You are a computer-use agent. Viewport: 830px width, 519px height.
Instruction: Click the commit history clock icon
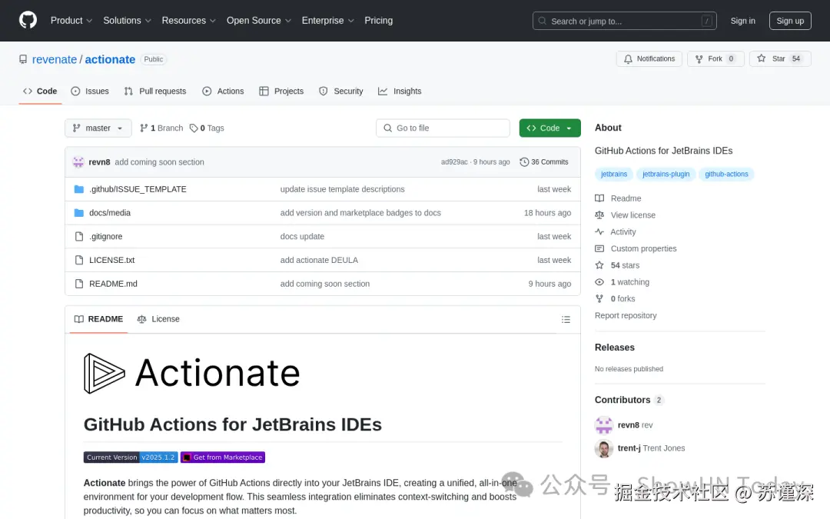pos(524,162)
